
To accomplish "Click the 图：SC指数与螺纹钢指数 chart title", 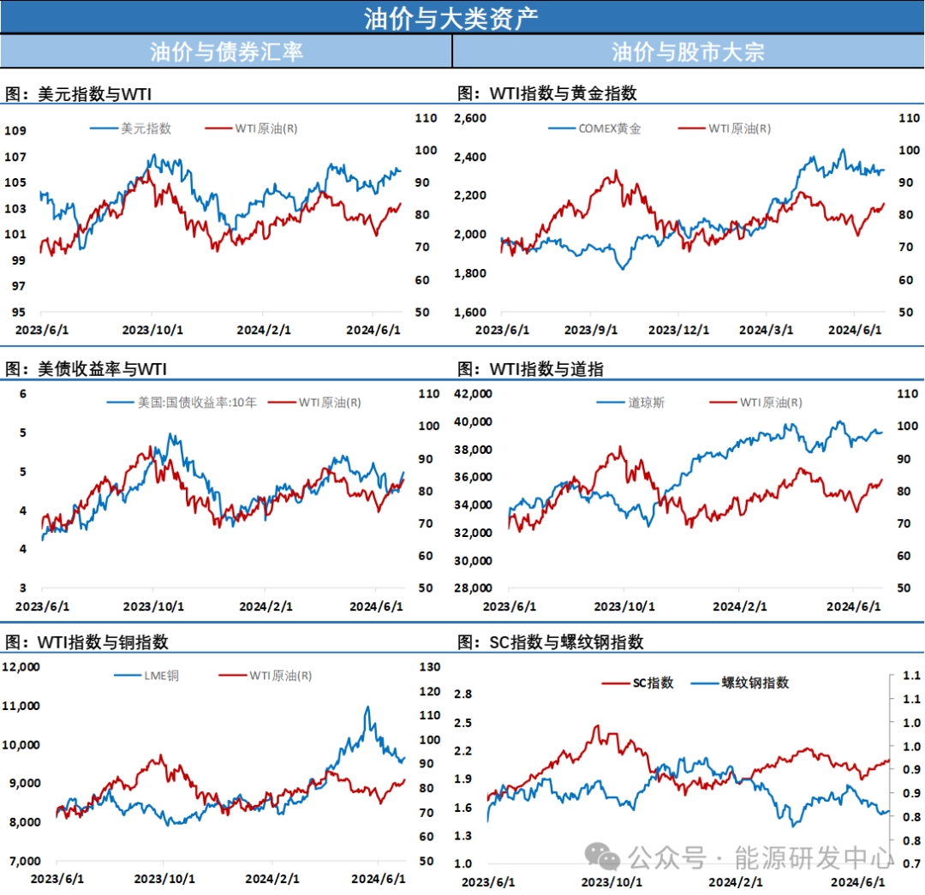I will click(x=551, y=642).
